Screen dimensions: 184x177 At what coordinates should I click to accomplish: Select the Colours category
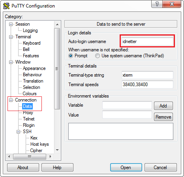coord(30,94)
